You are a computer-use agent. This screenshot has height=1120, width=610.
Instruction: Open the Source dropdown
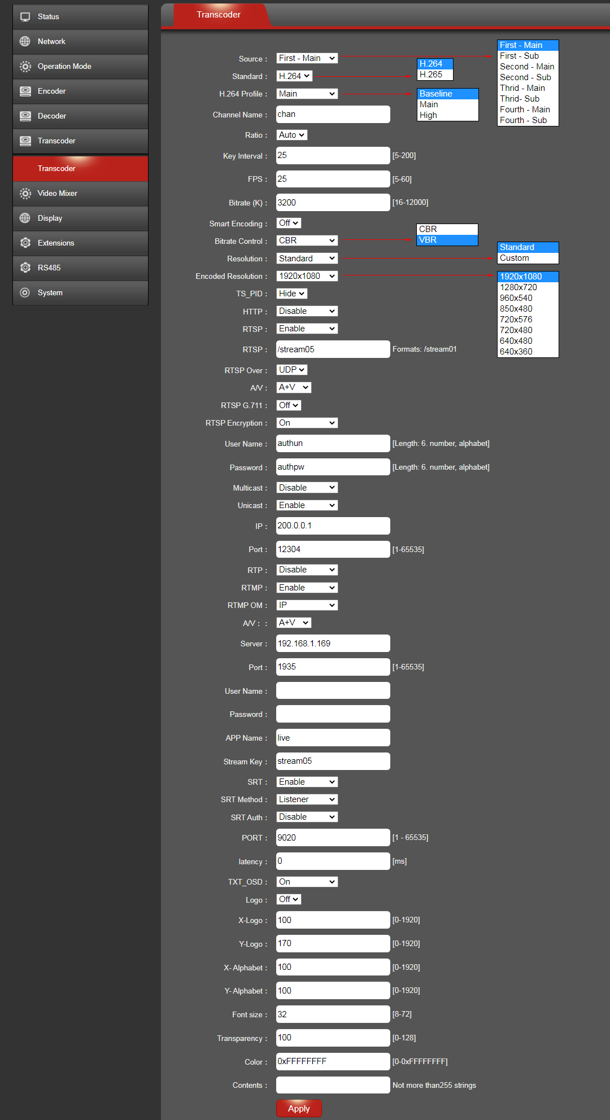(307, 58)
